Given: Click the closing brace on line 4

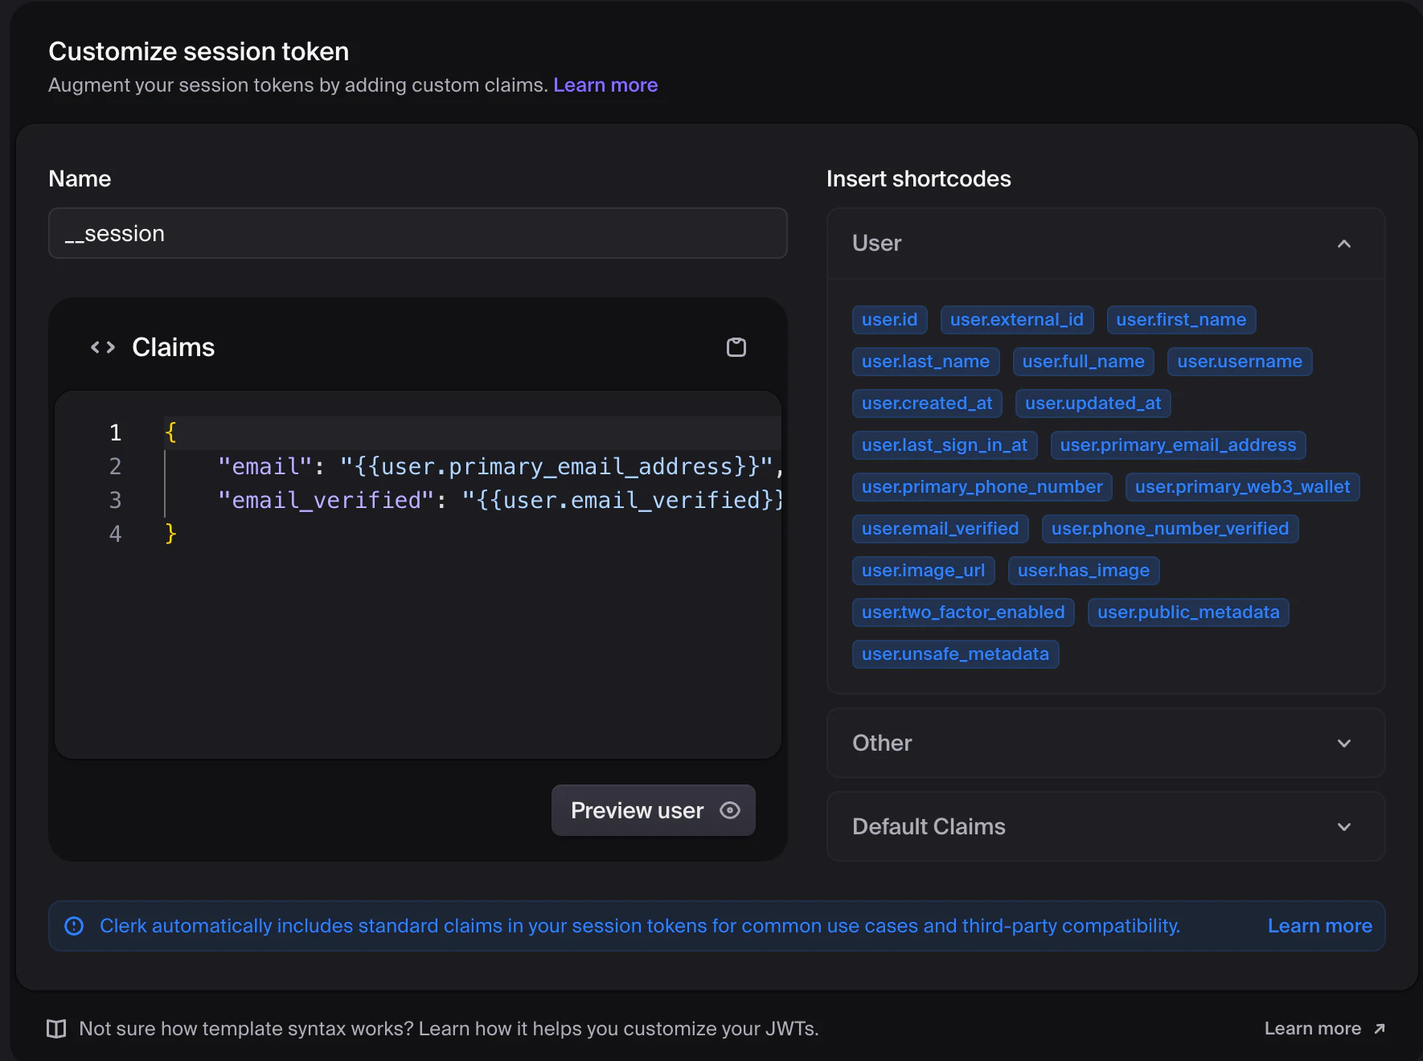Looking at the screenshot, I should tap(170, 534).
